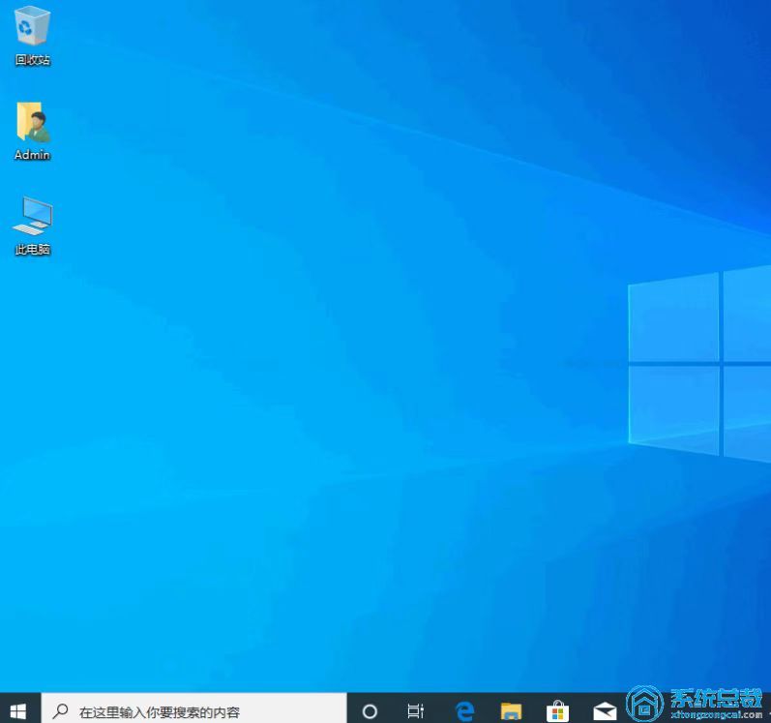The width and height of the screenshot is (771, 723).
Task: Click the Admin label under the folder
Action: pos(32,155)
